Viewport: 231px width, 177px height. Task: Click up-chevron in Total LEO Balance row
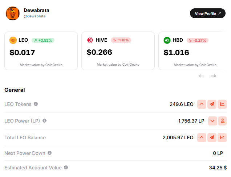coord(202,137)
